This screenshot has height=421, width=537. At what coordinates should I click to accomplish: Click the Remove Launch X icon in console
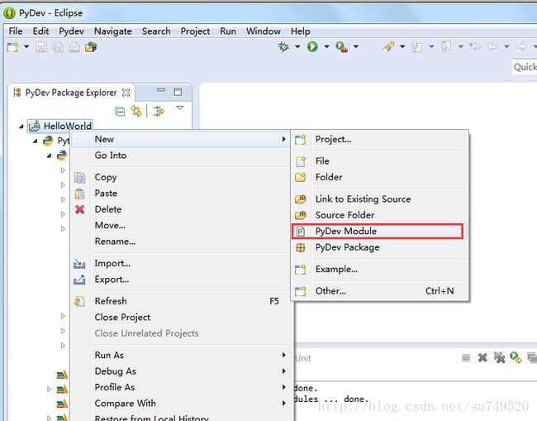[x=482, y=358]
